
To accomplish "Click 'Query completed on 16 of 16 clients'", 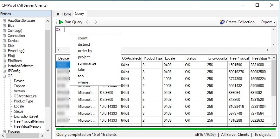I will tap(86, 135).
